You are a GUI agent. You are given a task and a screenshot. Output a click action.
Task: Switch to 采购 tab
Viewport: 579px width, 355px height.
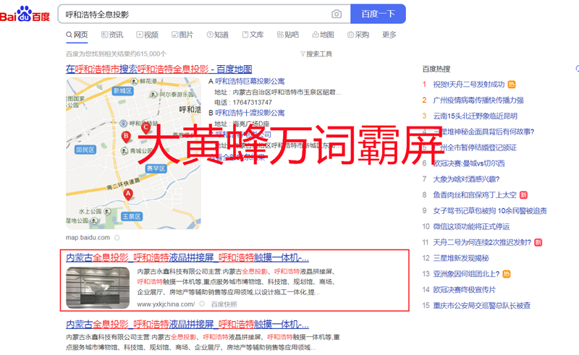[x=358, y=35]
